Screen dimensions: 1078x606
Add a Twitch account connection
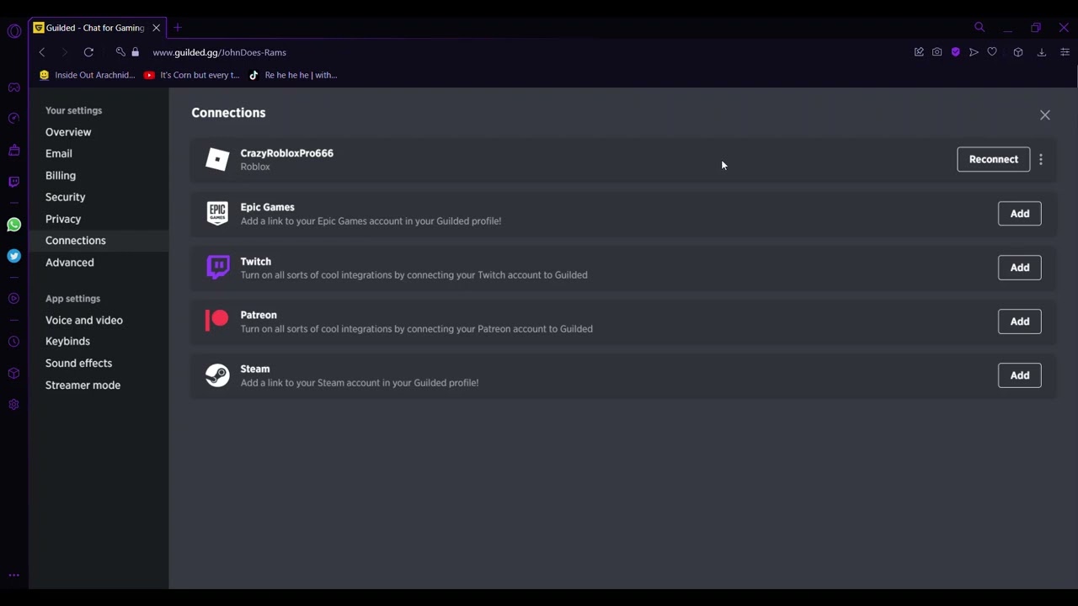point(1019,268)
